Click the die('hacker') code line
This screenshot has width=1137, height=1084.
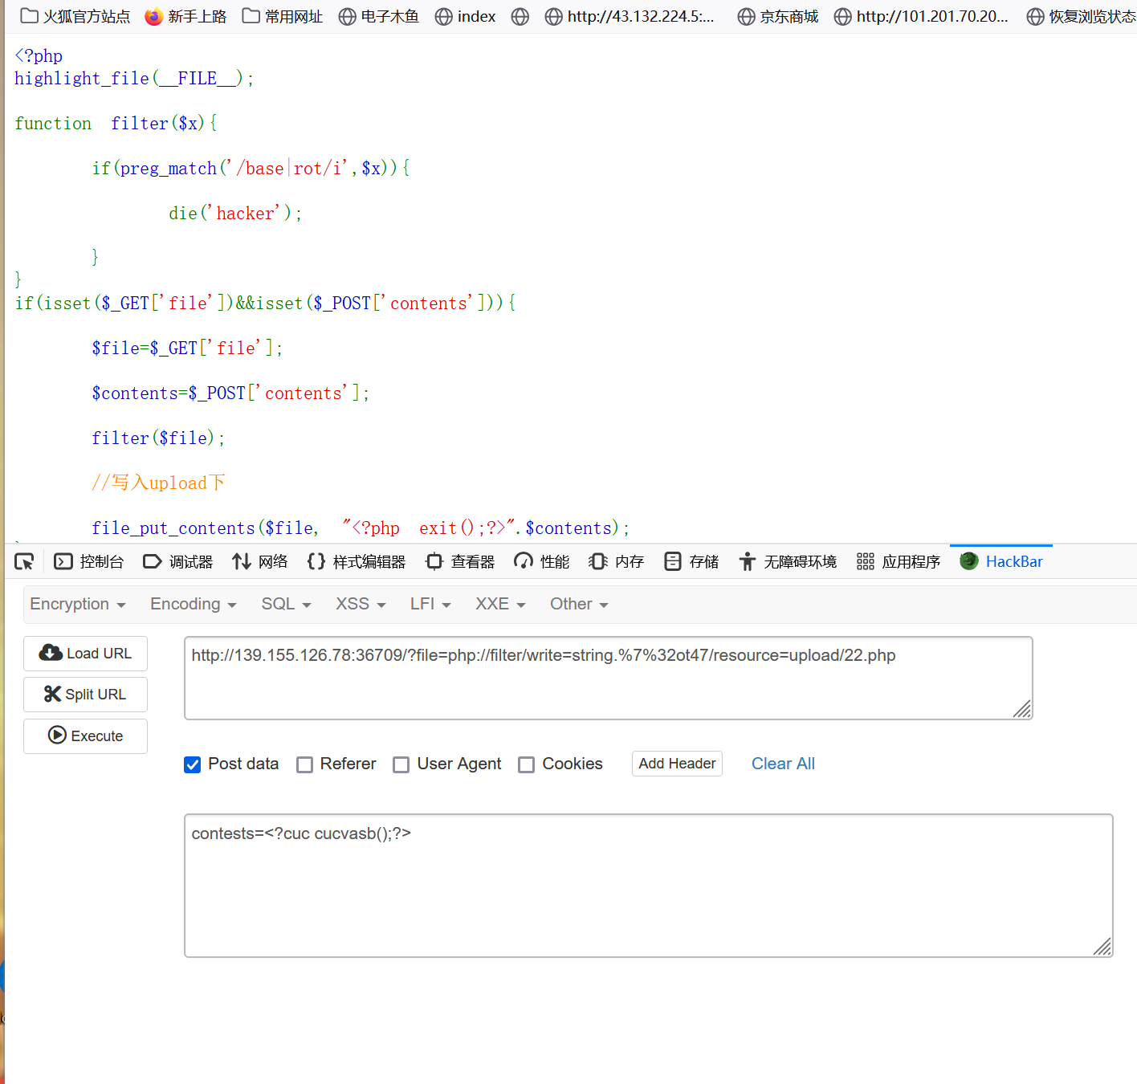[x=235, y=214]
